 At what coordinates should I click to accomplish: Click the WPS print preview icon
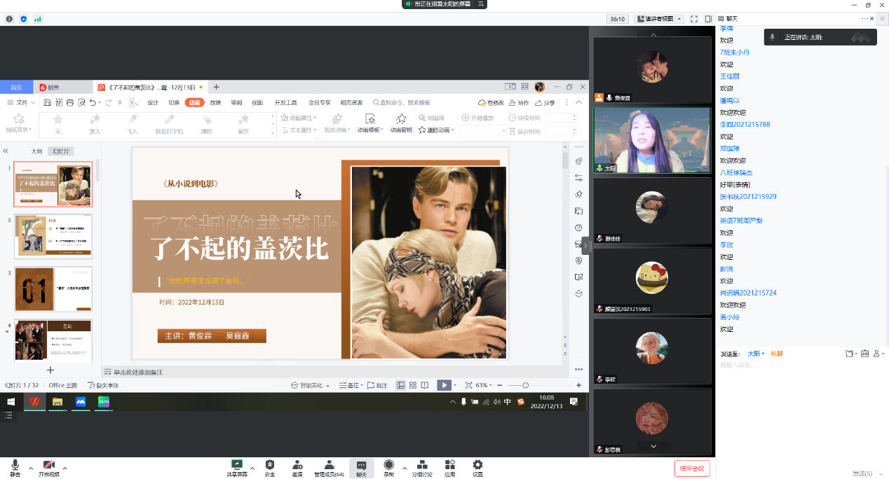click(x=81, y=103)
